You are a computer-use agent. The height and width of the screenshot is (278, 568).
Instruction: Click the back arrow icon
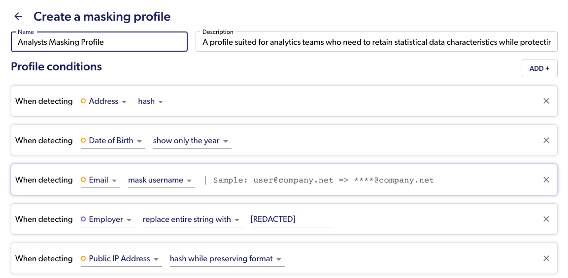coord(18,16)
